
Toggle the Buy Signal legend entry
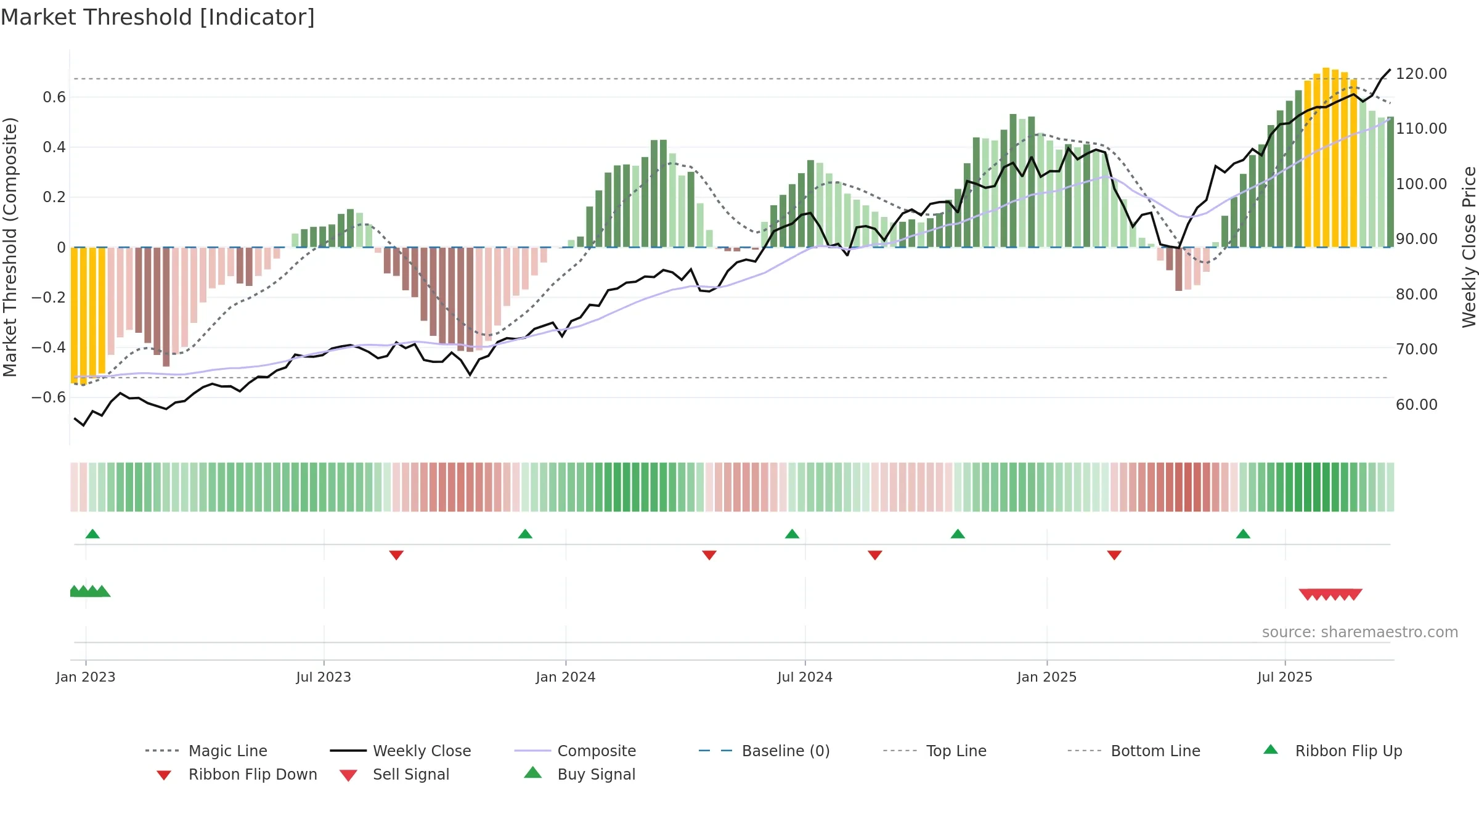point(579,774)
